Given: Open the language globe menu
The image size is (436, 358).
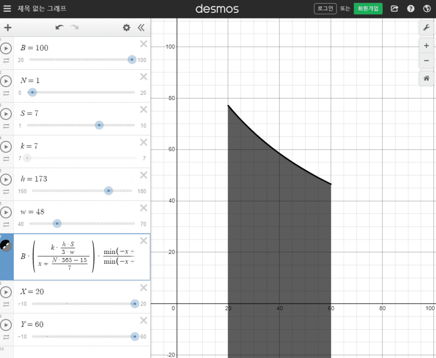Looking at the screenshot, I should click(x=427, y=9).
